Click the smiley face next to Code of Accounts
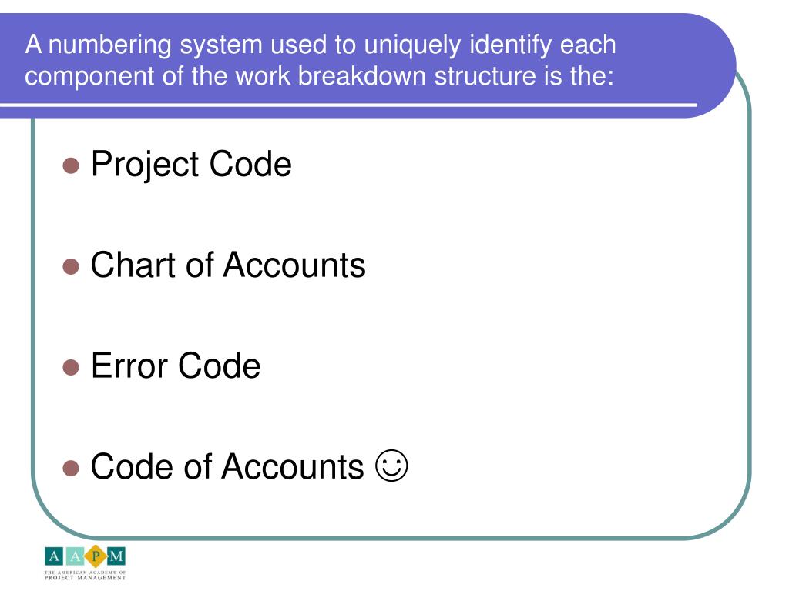Image resolution: width=789 pixels, height=591 pixels. point(391,466)
